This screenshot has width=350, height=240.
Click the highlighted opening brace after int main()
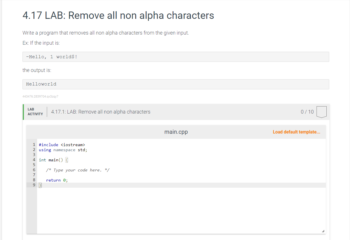click(66, 160)
